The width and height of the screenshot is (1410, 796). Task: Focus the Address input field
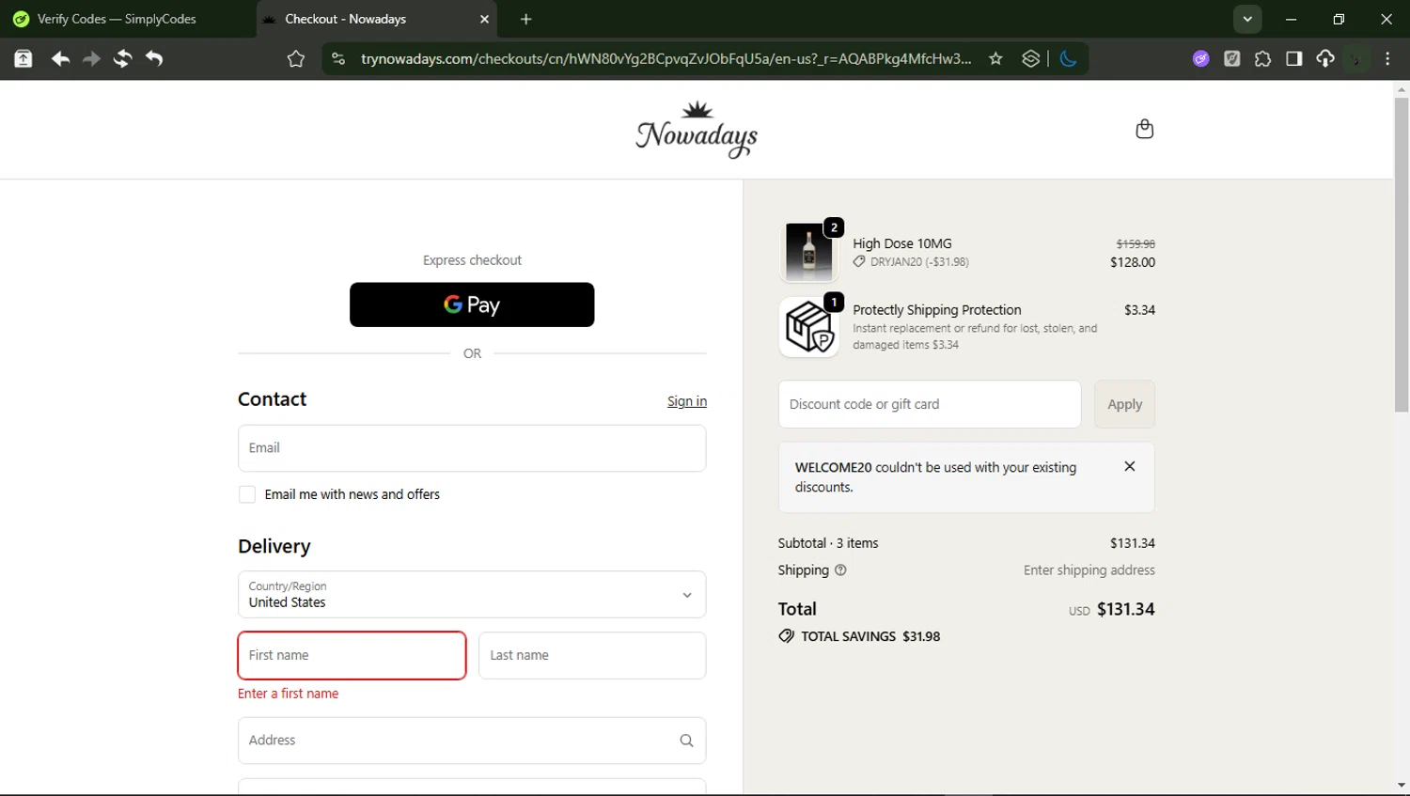(x=472, y=741)
